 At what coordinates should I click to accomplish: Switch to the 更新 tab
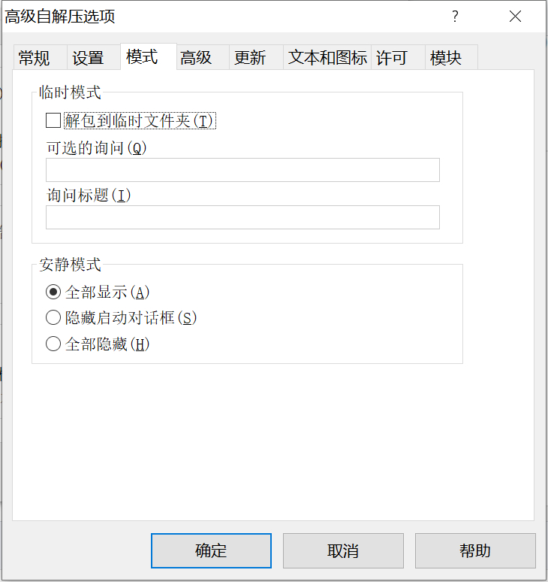pyautogui.click(x=250, y=58)
